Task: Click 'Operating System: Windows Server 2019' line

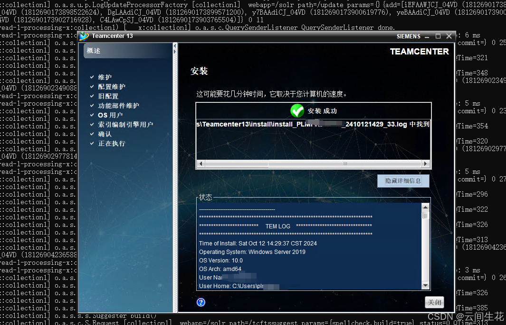Action: click(x=252, y=252)
